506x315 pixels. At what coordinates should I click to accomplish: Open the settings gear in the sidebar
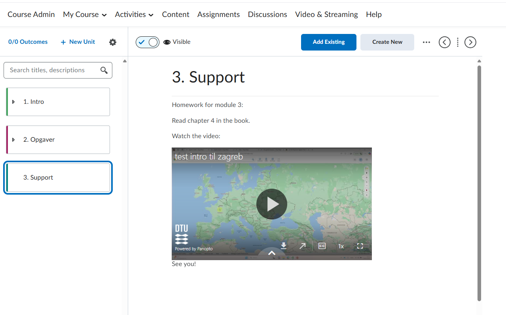[x=113, y=42]
